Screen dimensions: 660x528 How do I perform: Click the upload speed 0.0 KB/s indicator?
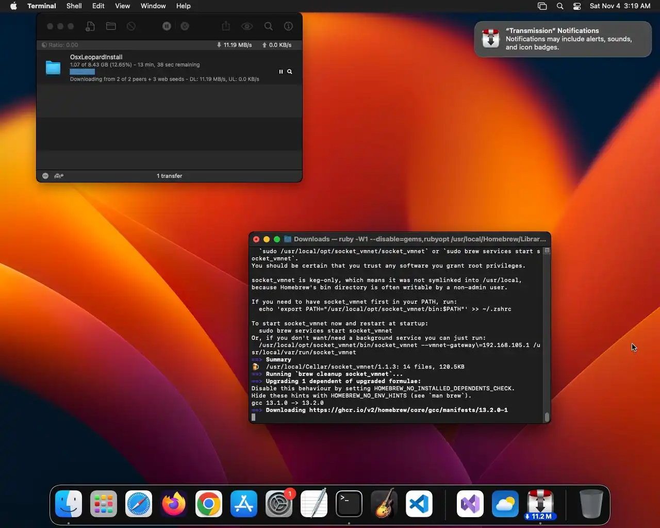point(277,45)
